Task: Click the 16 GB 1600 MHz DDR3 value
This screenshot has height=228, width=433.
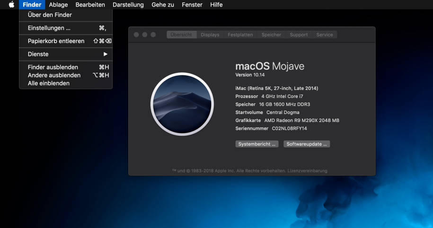Action: tap(284, 105)
